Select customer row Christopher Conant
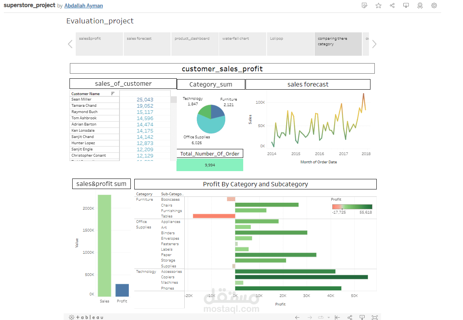 pos(94,156)
